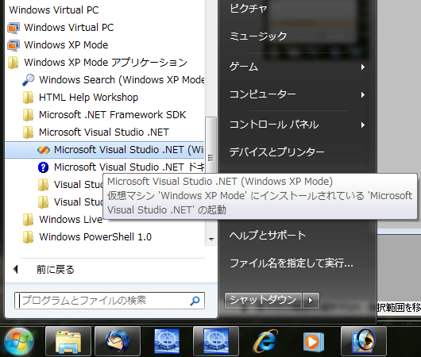Click the program list scroll down arrow
The height and width of the screenshot is (357, 421).
pyautogui.click(x=211, y=240)
